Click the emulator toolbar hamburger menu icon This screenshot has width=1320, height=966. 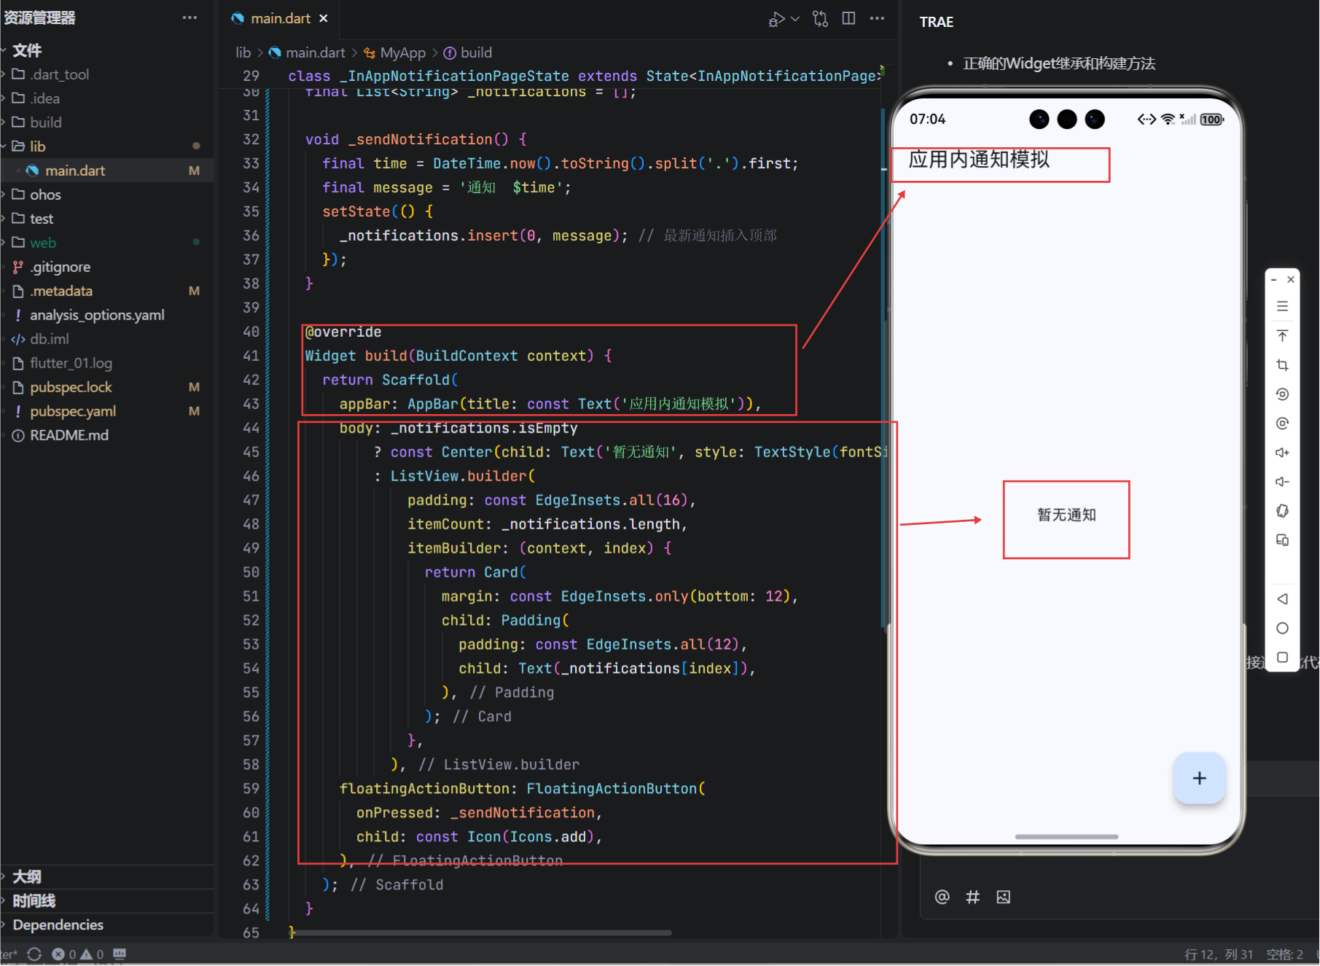point(1282,306)
